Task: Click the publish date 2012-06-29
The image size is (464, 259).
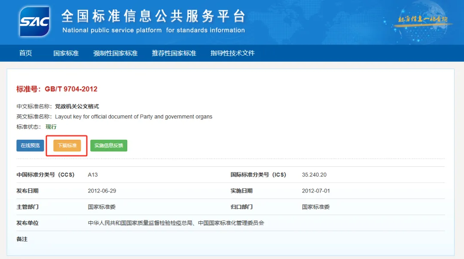Action: 102,191
